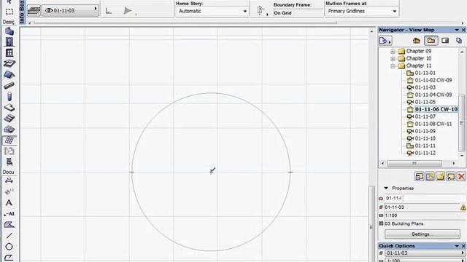Click the geometry method icon in Info Box
This screenshot has height=262, width=467.
pos(109,12)
